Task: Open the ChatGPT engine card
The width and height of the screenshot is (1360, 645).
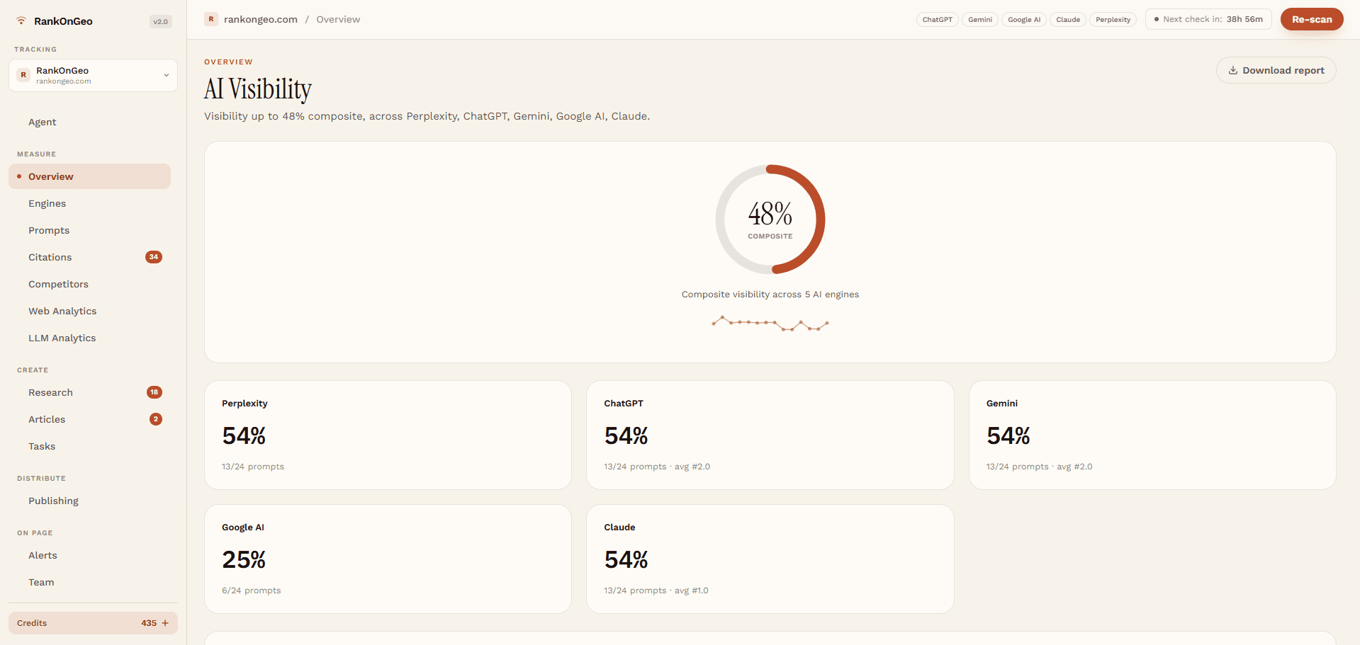Action: [x=770, y=435]
